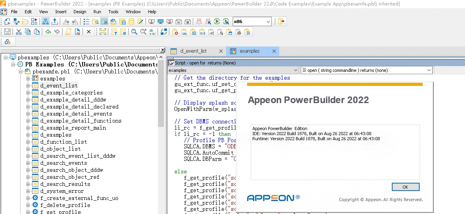Open the Window menu
Image resolution: width=465 pixels, height=214 pixels.
coord(133,12)
